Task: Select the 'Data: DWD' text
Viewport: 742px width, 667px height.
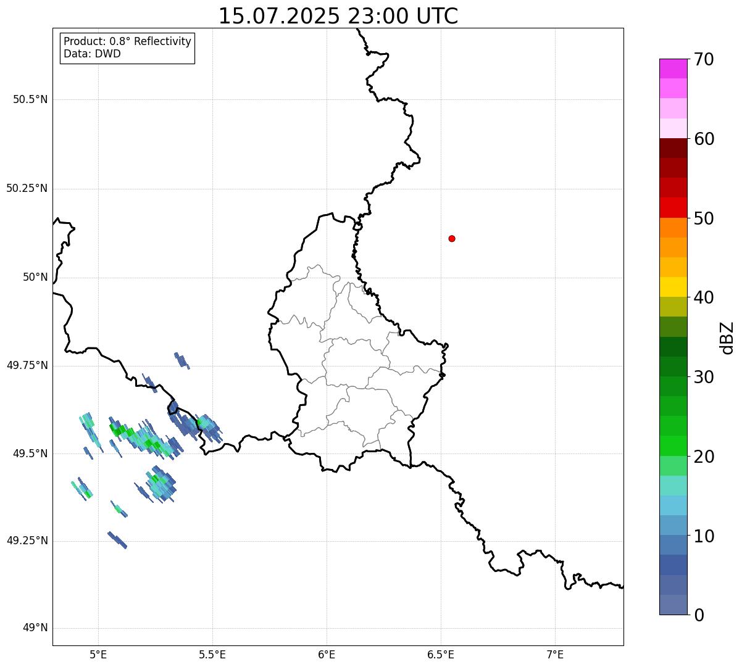Action: tap(93, 54)
